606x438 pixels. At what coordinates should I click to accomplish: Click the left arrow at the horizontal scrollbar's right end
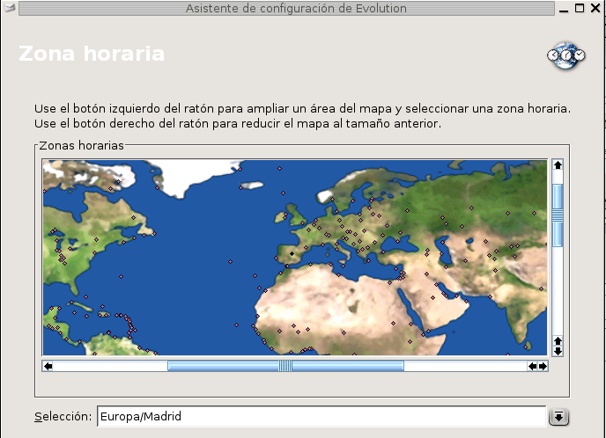(532, 366)
